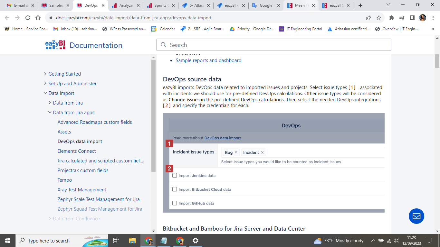Screen dimensions: 440x247
Task: Remove the Incident issue type tag
Action: click(x=262, y=152)
